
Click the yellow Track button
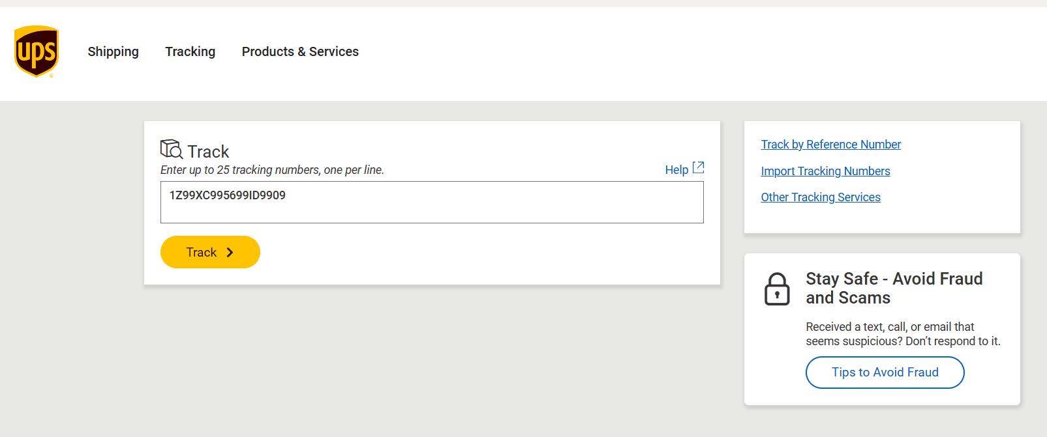point(210,252)
